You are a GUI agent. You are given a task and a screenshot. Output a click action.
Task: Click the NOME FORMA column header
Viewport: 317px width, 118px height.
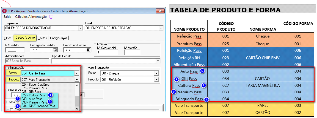point(263,29)
